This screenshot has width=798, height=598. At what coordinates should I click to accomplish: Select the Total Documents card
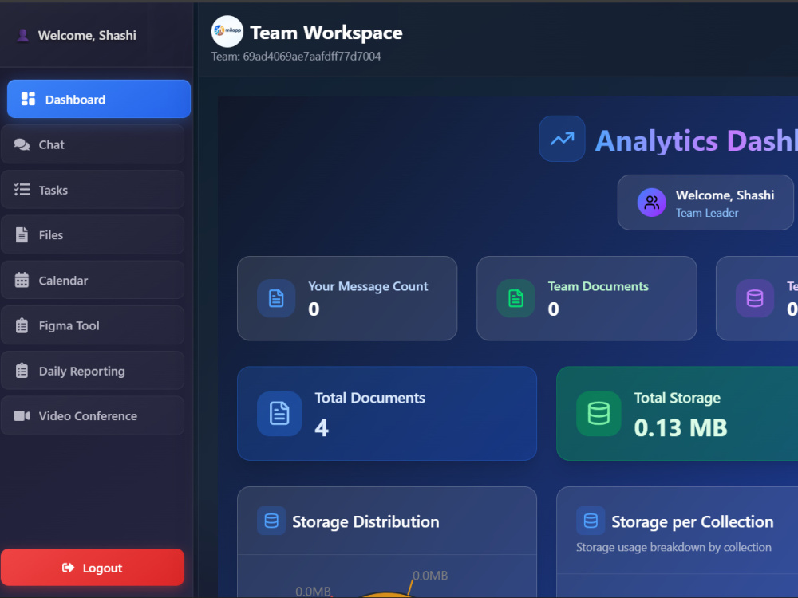point(387,413)
